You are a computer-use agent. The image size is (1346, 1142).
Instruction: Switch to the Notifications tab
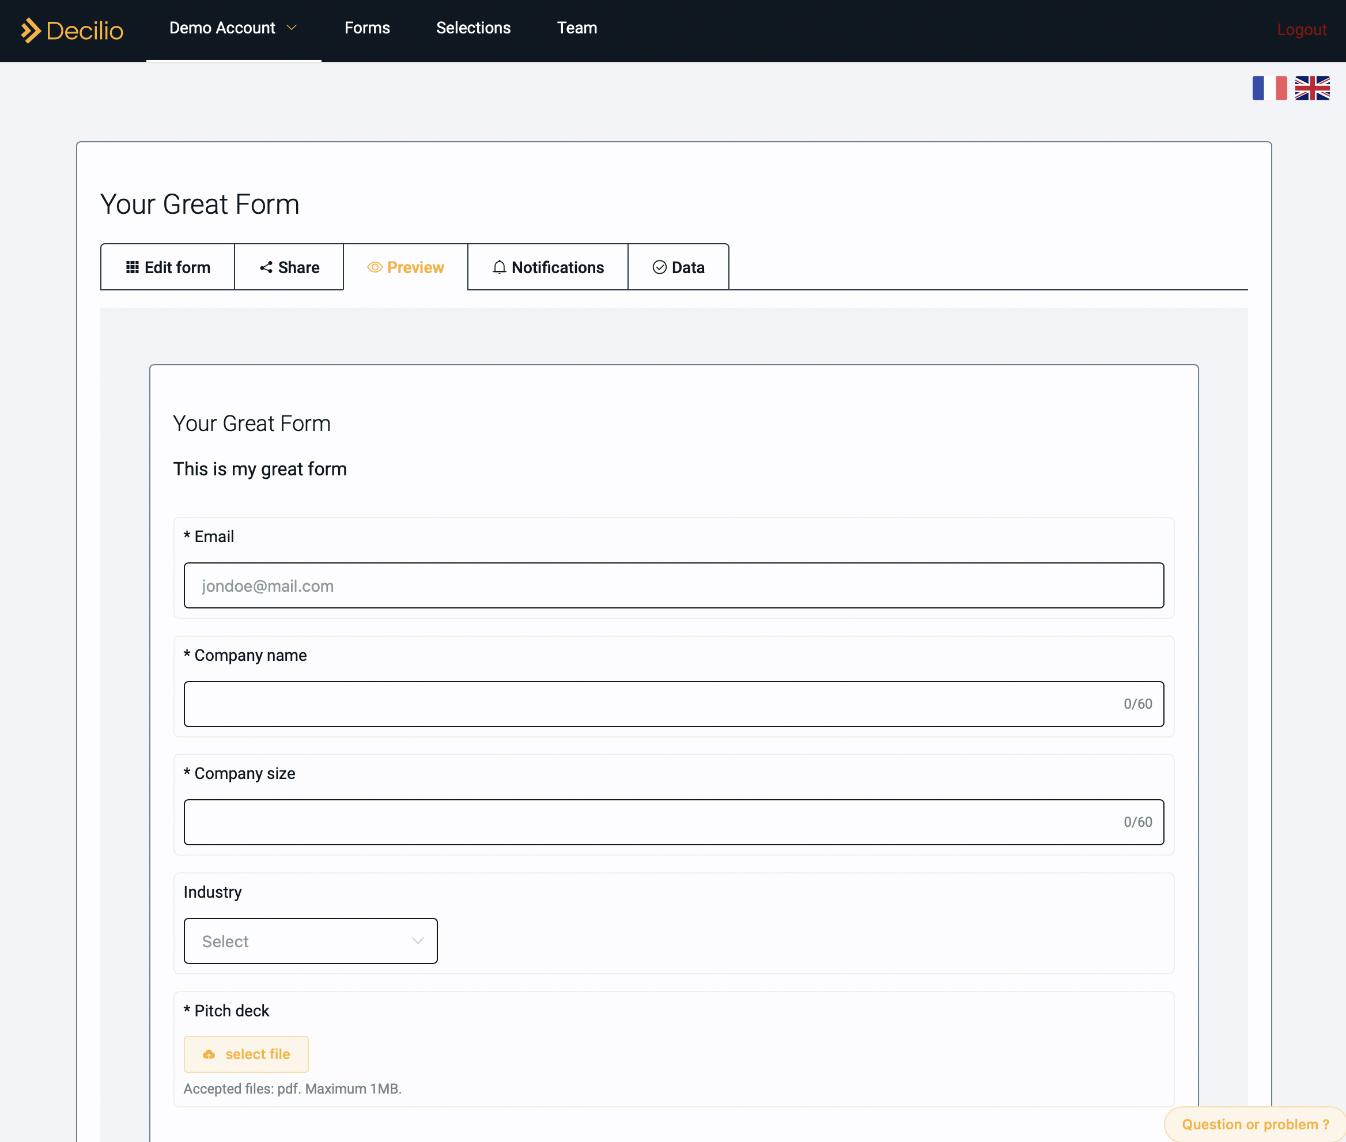point(549,267)
